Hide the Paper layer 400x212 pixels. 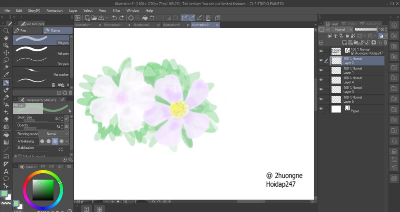tap(321, 109)
